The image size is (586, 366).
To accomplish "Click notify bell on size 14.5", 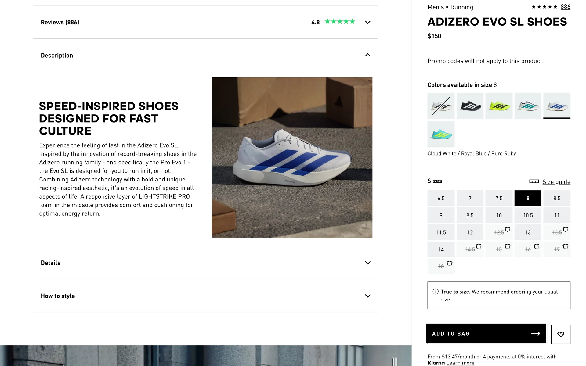I will (x=478, y=246).
